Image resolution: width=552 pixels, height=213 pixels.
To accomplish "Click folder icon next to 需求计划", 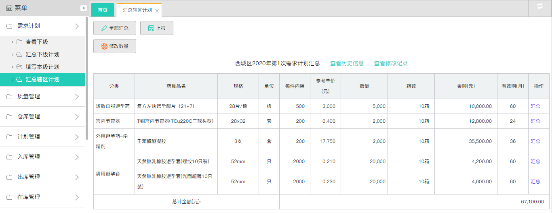I will point(9,26).
